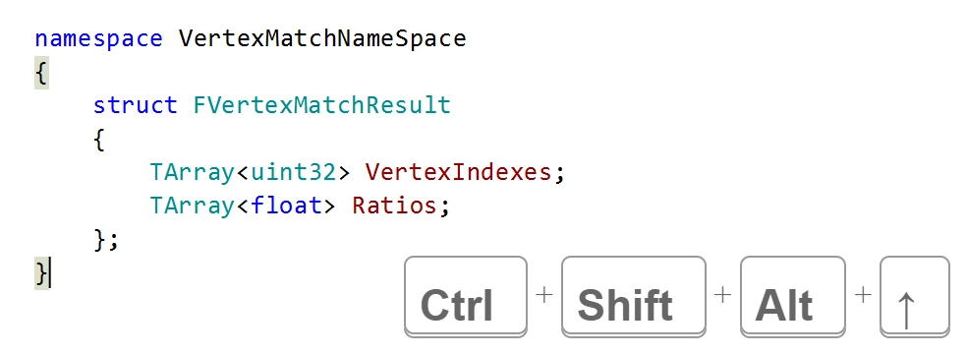Click the float template argument

tap(286, 205)
